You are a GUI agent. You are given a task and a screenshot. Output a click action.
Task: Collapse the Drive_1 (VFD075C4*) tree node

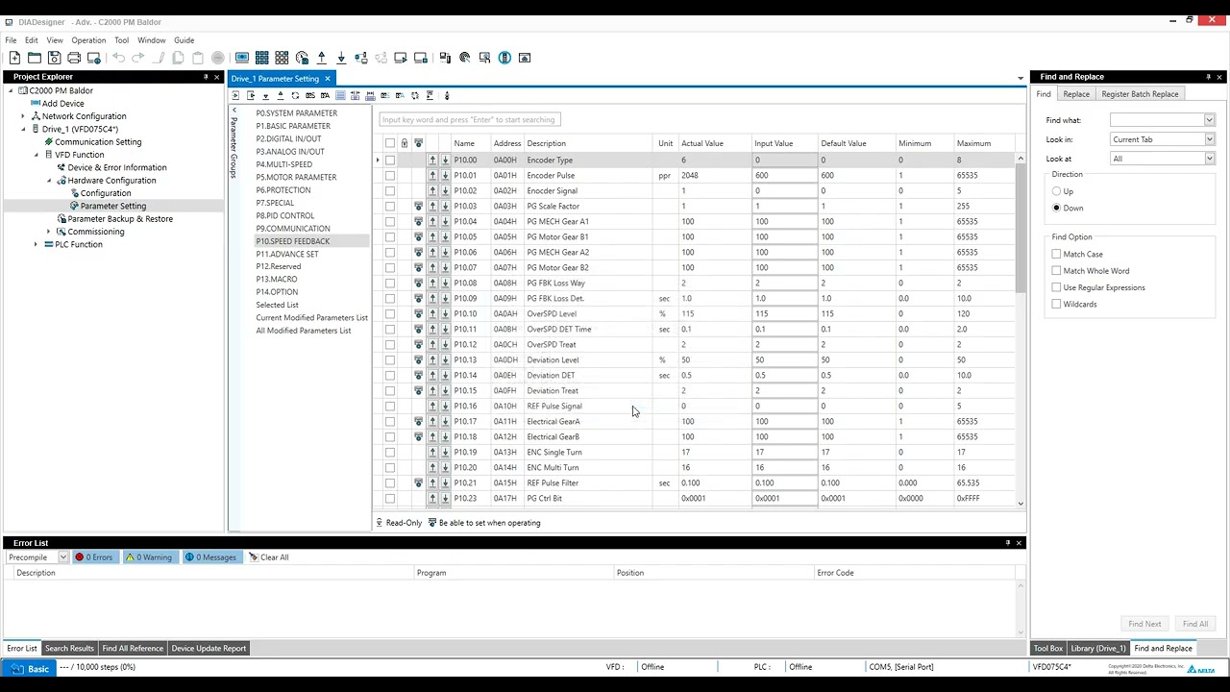click(23, 129)
